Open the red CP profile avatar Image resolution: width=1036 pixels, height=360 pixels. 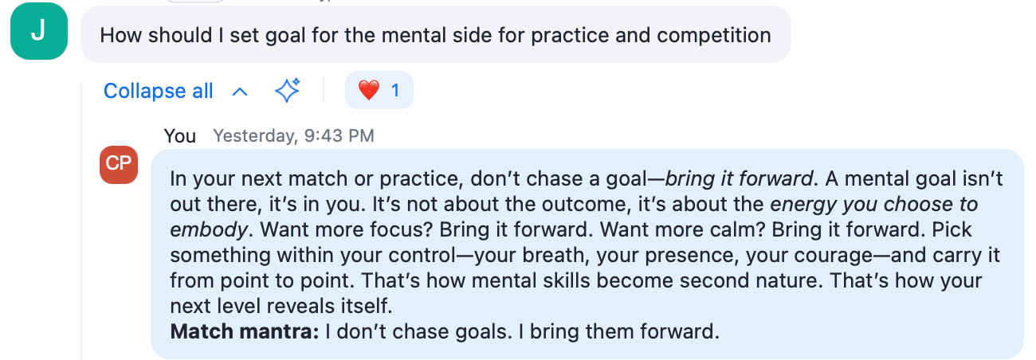119,164
